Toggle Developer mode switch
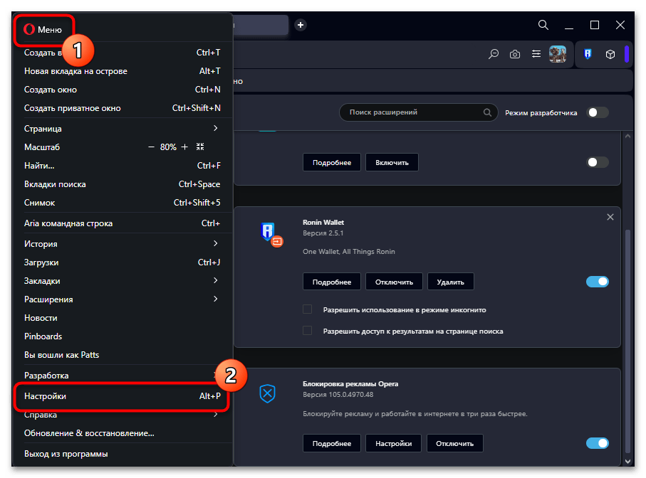 [x=598, y=112]
